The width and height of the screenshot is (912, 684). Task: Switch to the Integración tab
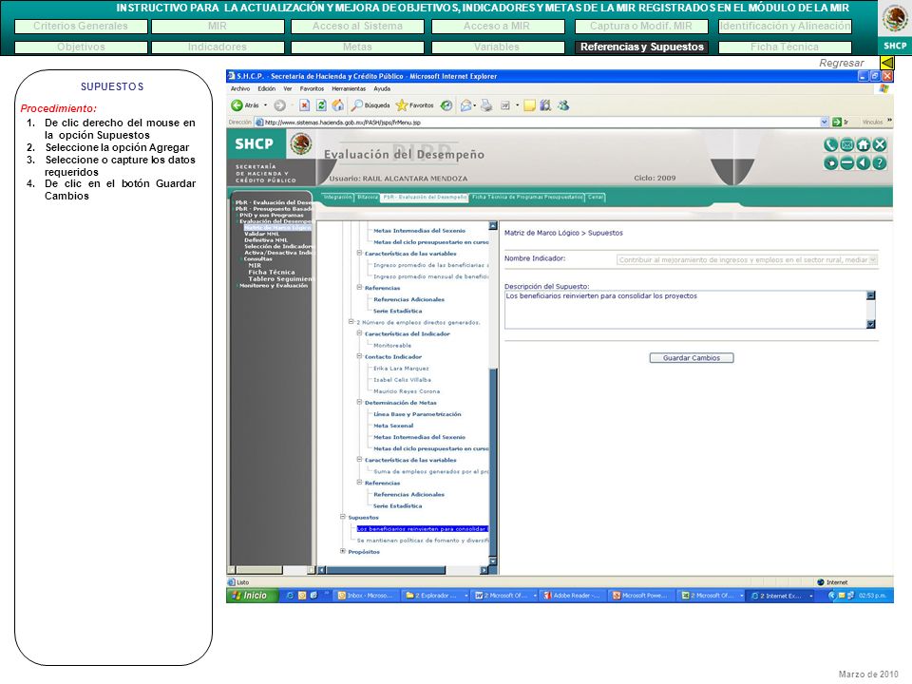[x=338, y=198]
